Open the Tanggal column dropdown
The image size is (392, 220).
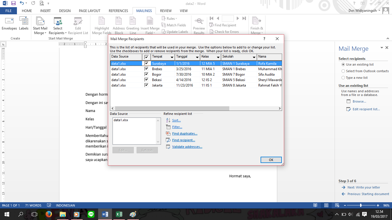point(197,57)
